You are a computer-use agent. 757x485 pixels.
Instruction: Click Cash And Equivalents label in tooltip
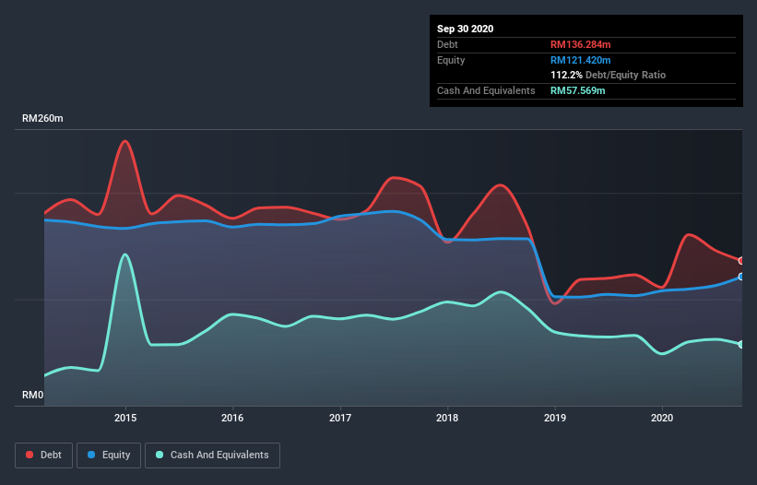pyautogui.click(x=486, y=90)
